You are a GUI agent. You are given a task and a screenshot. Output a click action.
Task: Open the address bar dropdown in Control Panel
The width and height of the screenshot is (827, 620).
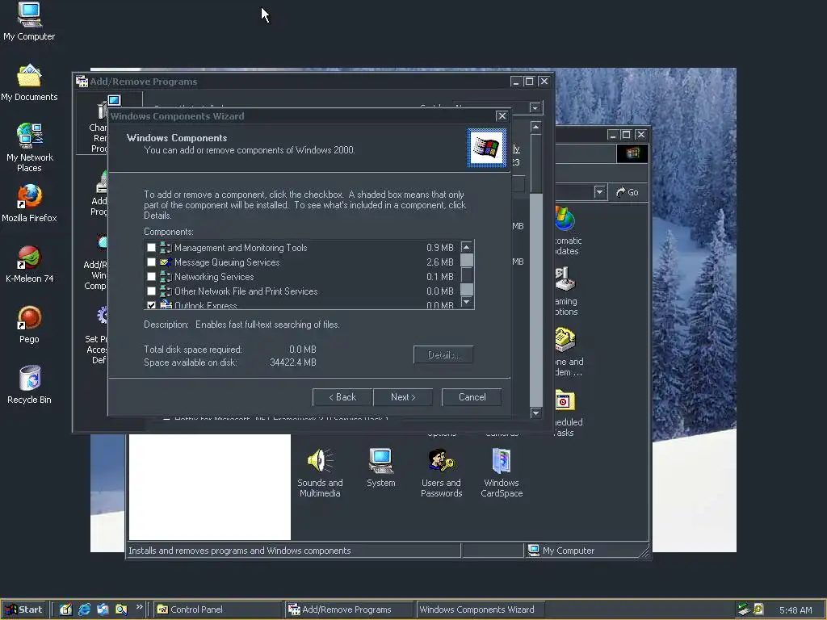tap(599, 192)
